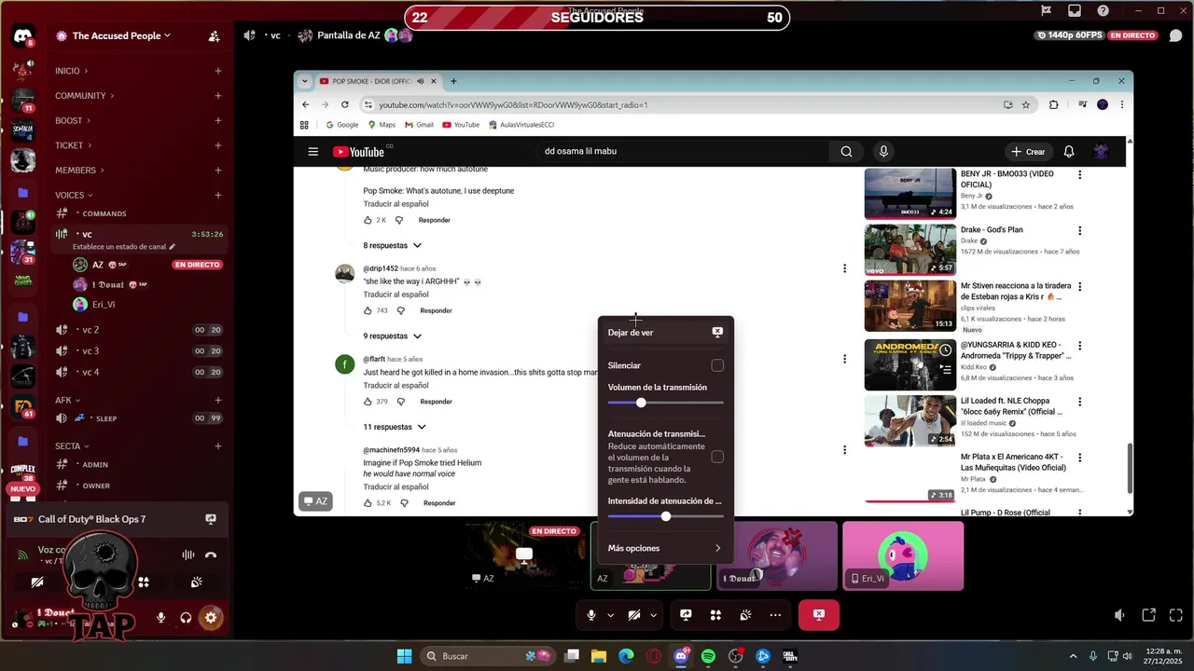Click red stop watching button in call controls
Screen dimensions: 1194x671
[819, 615]
